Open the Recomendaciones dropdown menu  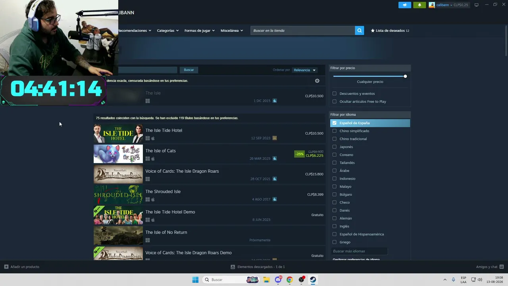coord(134,31)
